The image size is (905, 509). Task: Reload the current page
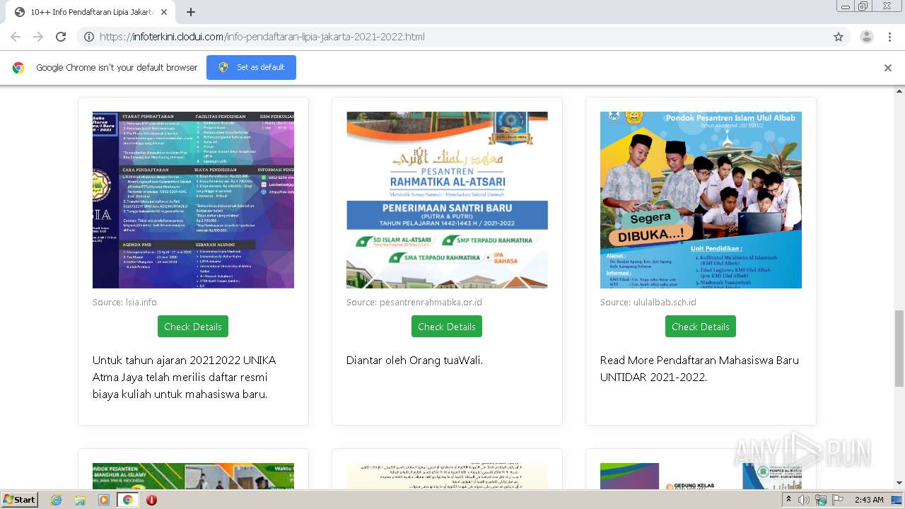pyautogui.click(x=61, y=37)
